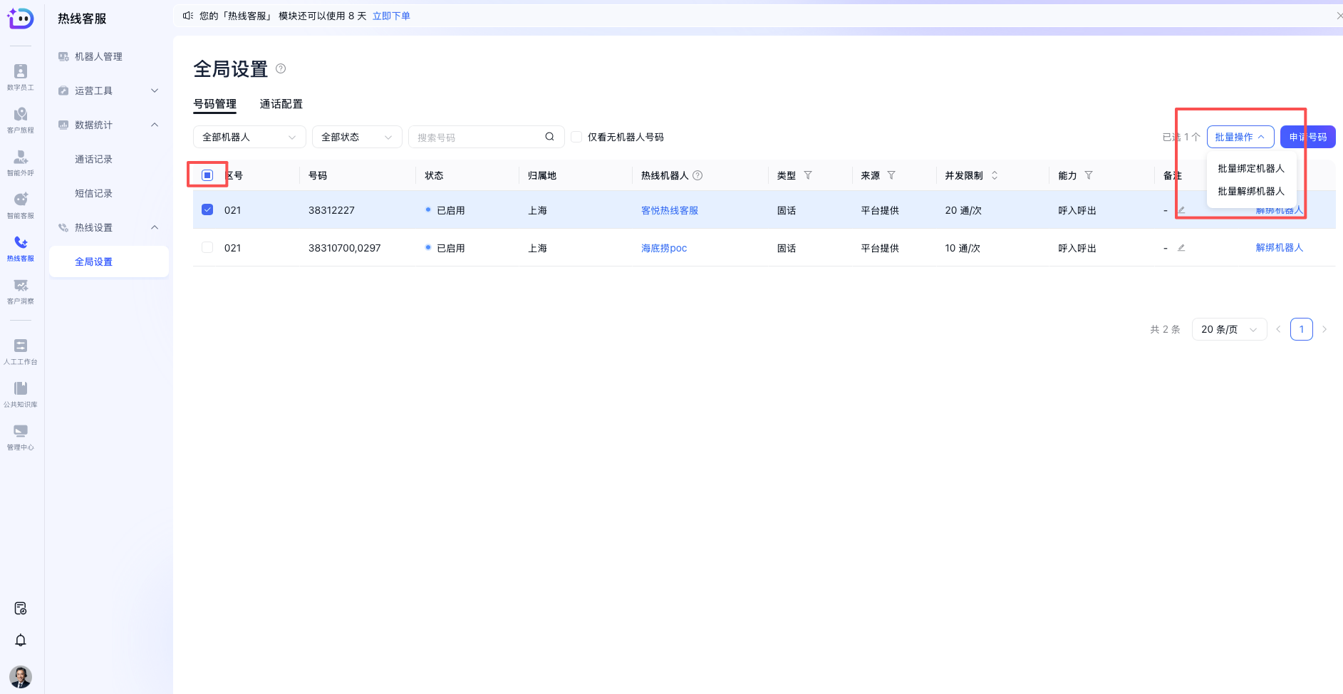Image resolution: width=1343 pixels, height=694 pixels.
Task: Go to 智能外呼 module icon
Action: 21,162
